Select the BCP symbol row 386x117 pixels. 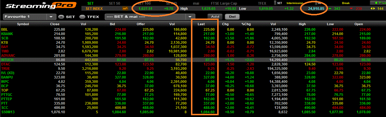tap(193, 86)
